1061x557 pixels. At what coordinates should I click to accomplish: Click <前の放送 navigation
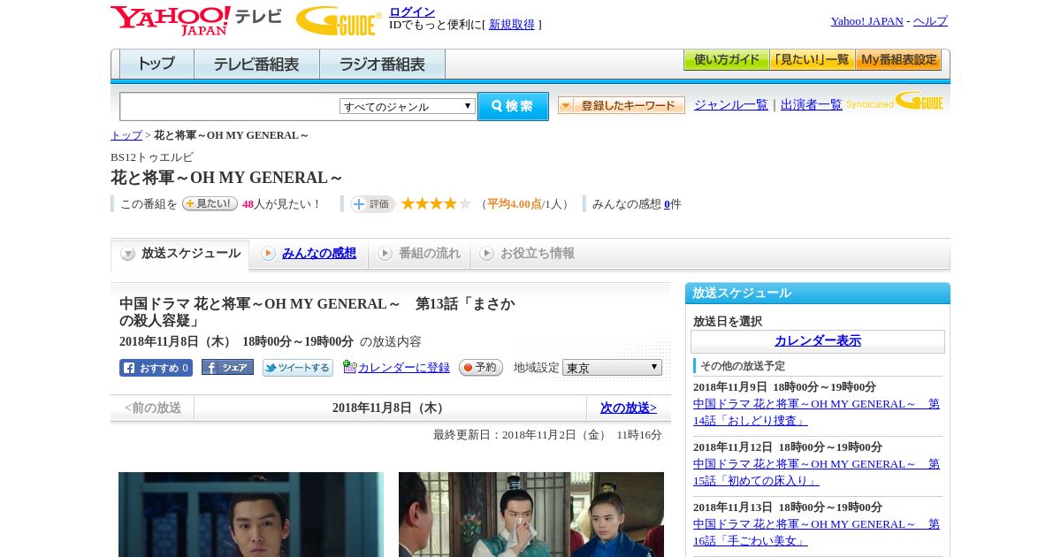pyautogui.click(x=153, y=408)
